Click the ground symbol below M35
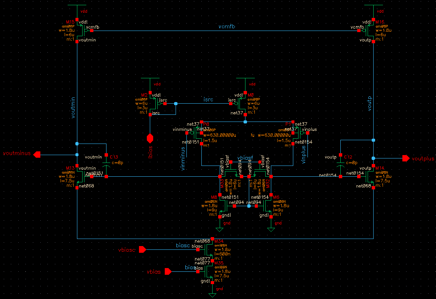Image resolution: width=436 pixels, height=299 pixels. [x=212, y=295]
